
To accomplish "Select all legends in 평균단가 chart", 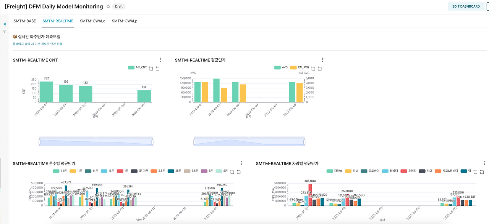I will (x=313, y=69).
